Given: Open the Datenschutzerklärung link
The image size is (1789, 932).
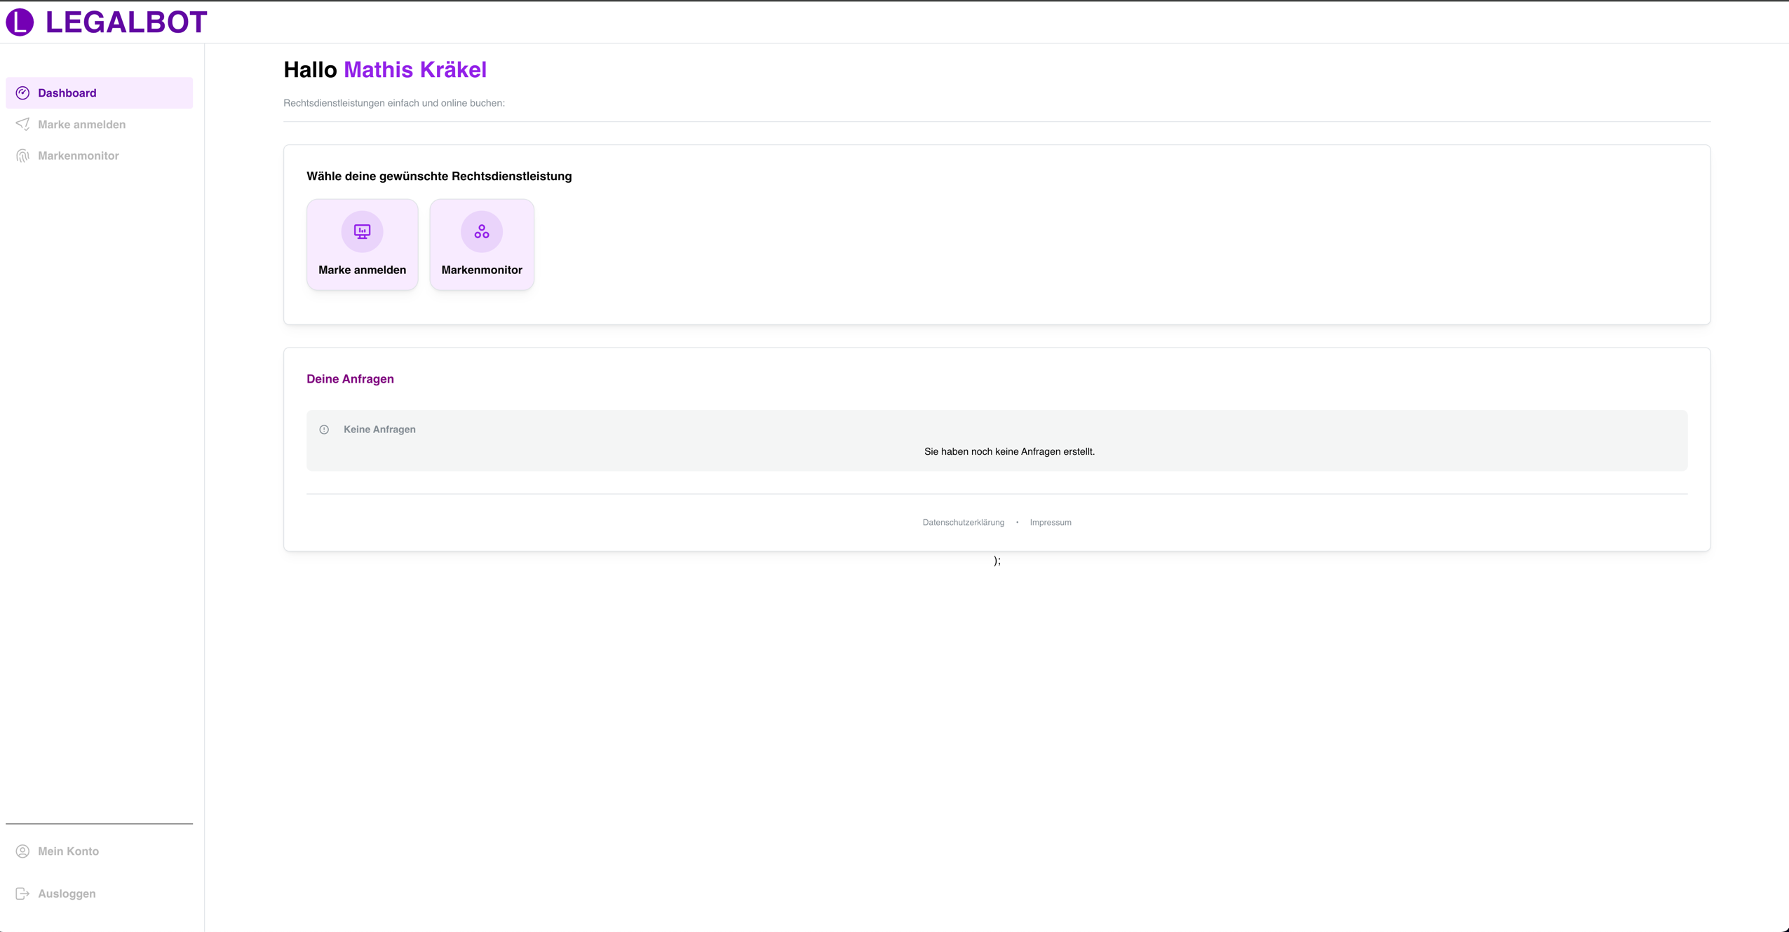Looking at the screenshot, I should [x=963, y=522].
